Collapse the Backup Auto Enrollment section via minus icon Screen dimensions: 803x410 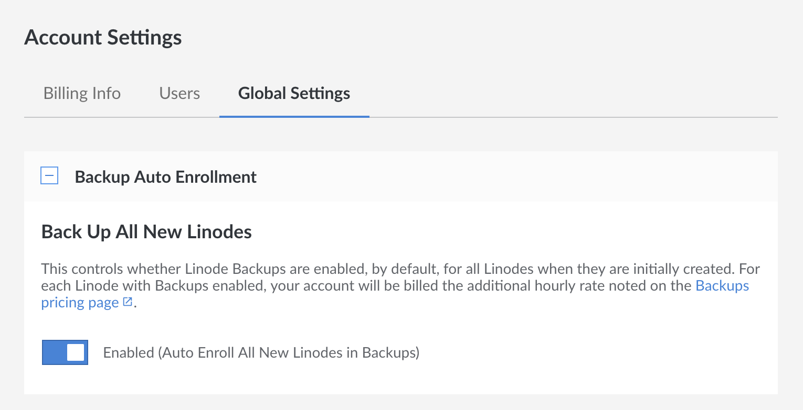pyautogui.click(x=49, y=176)
